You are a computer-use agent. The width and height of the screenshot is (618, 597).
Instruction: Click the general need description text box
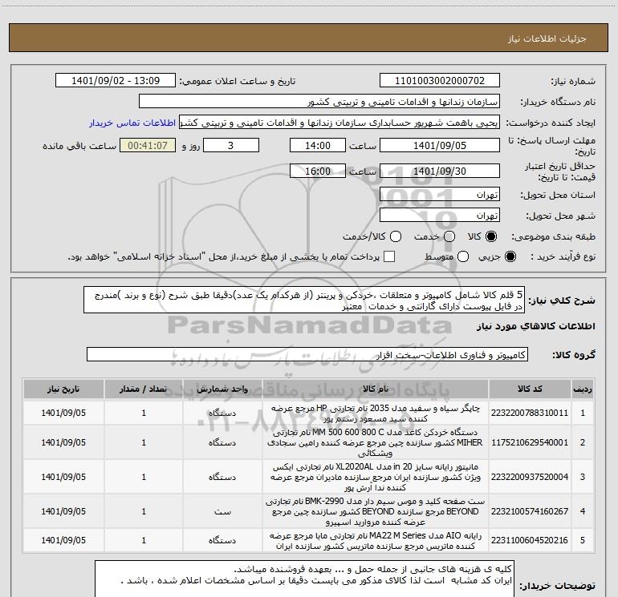click(x=304, y=300)
